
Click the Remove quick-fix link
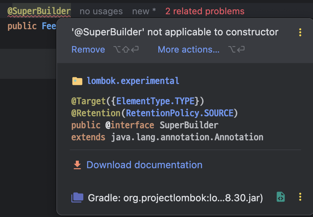pos(88,50)
